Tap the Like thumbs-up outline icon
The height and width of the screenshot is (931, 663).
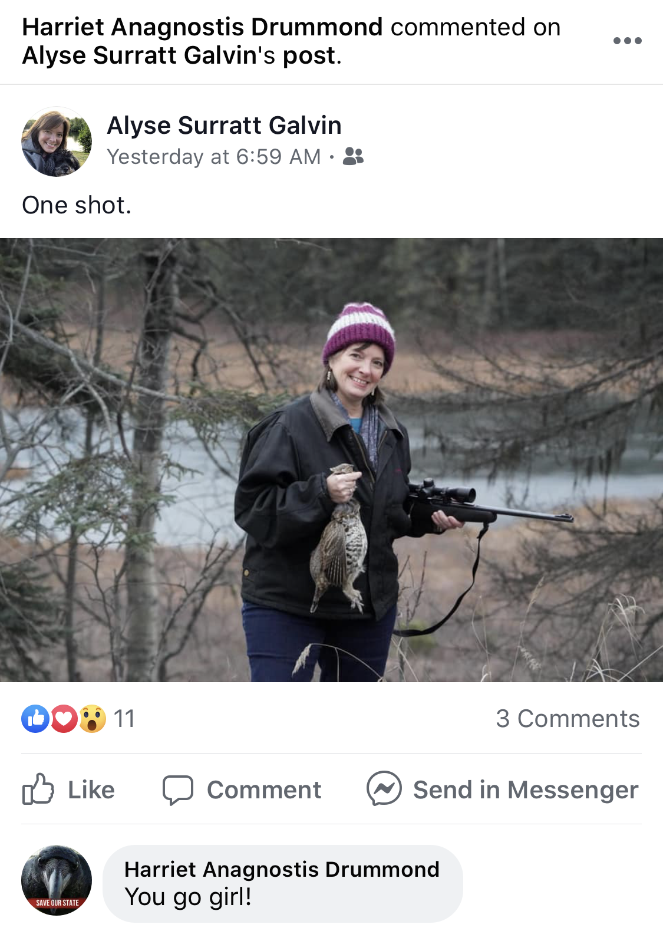[38, 789]
